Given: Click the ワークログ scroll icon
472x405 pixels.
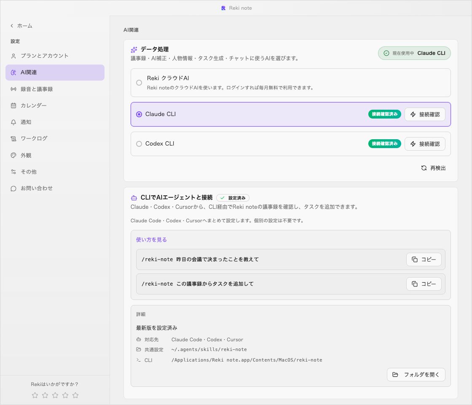Looking at the screenshot, I should pyautogui.click(x=13, y=139).
